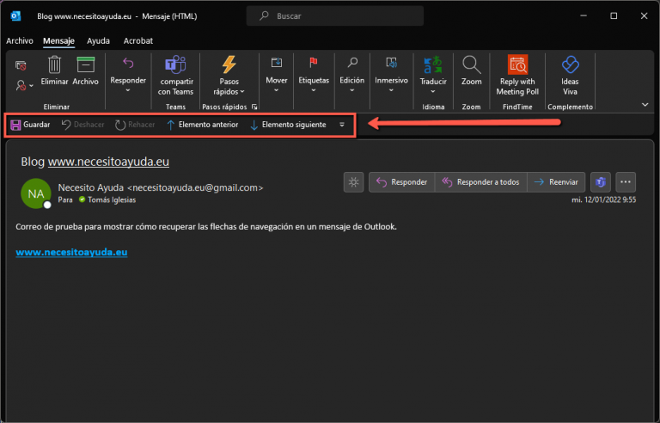Click the Zoom magnifying glass icon
660x423 pixels.
472,64
